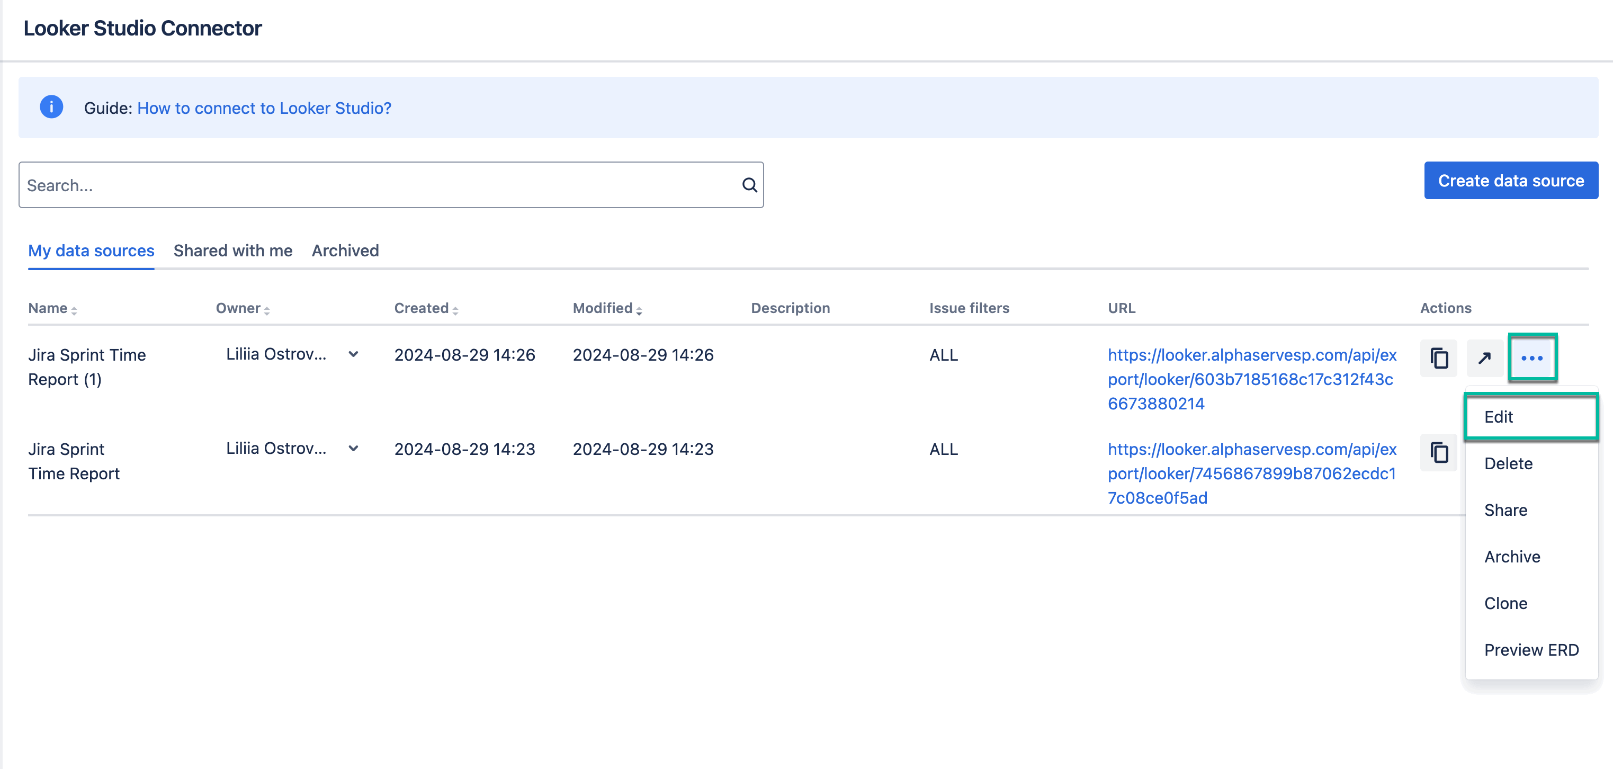This screenshot has height=769, width=1613.
Task: Open the How to connect to Looker Studio guide
Action: pos(264,108)
